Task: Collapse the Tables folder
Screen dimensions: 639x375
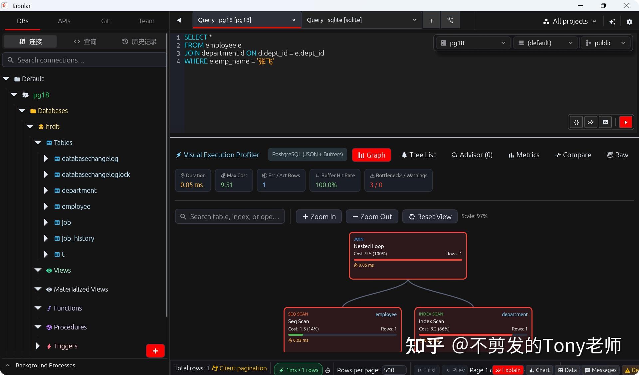Action: [x=38, y=143]
